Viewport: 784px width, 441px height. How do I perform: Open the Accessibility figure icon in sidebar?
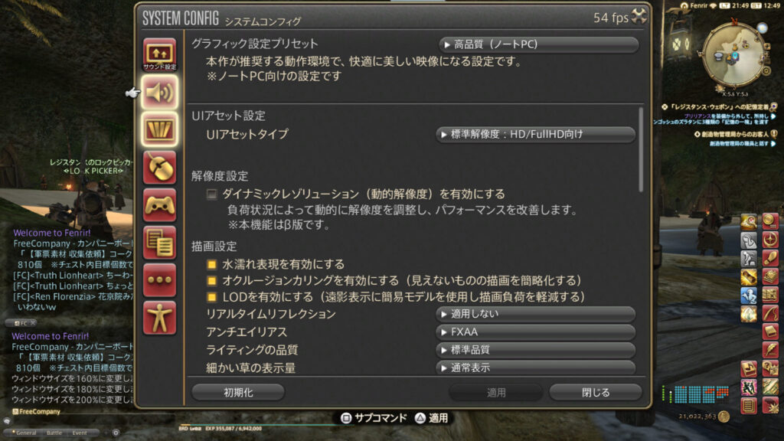159,318
